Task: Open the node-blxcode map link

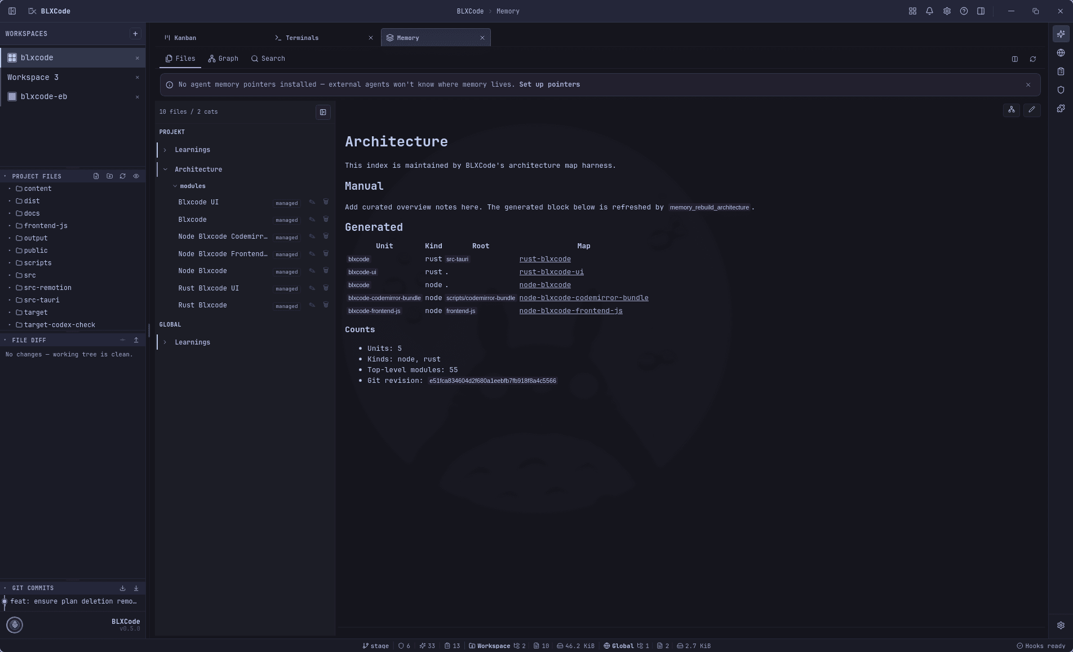Action: [x=545, y=285]
